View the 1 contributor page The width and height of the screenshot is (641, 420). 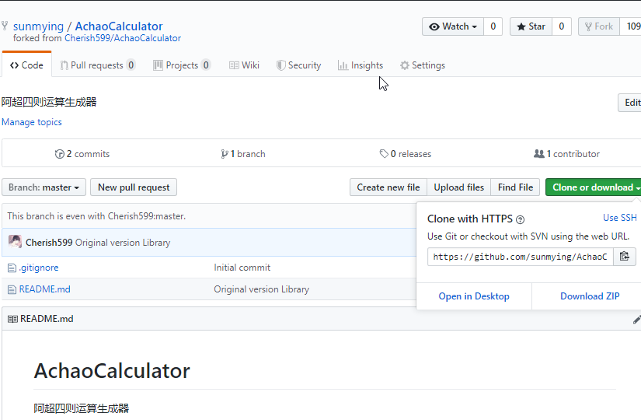(566, 154)
